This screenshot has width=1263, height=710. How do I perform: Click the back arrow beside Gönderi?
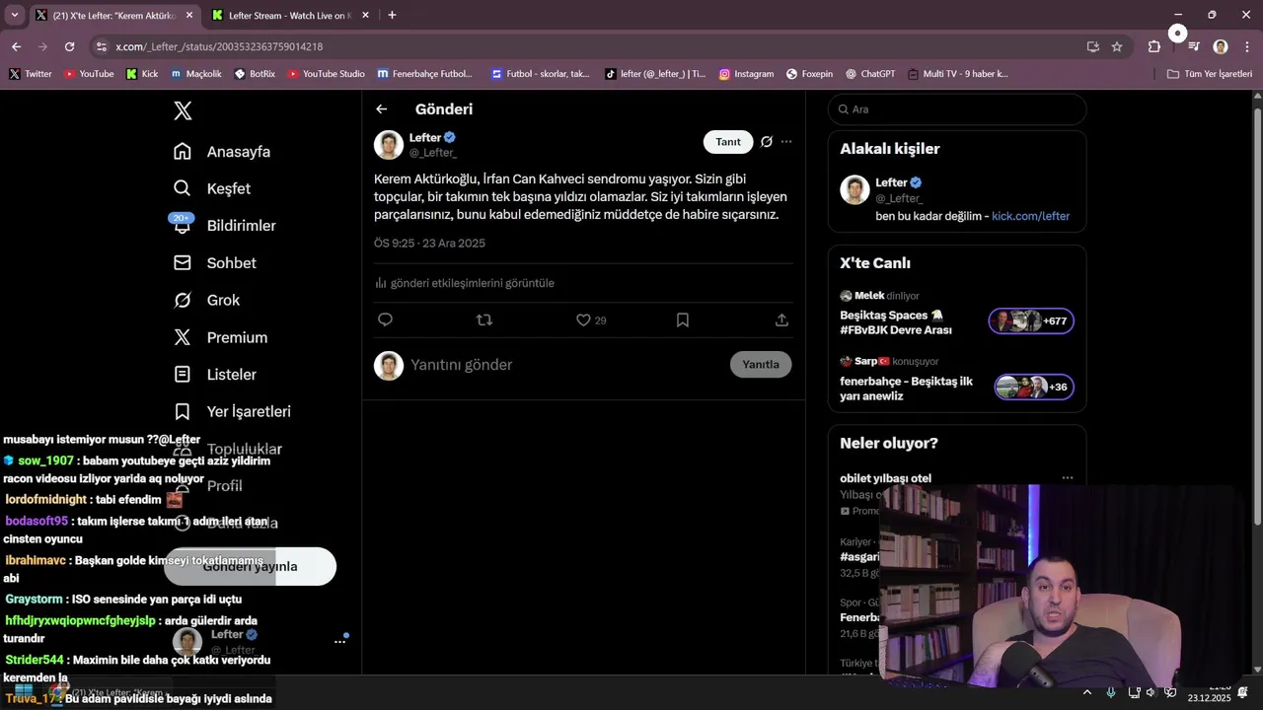382,109
